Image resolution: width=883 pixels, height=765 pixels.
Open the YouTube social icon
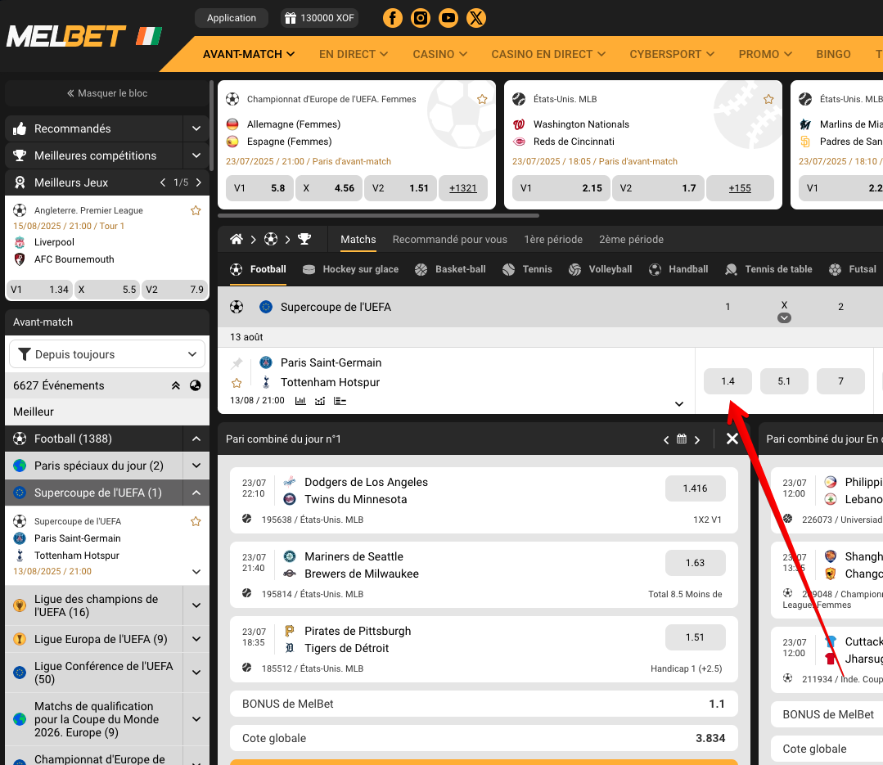pyautogui.click(x=448, y=18)
